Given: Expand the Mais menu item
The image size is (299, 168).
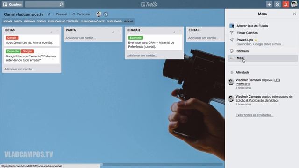Looking at the screenshot, I should pyautogui.click(x=263, y=58).
